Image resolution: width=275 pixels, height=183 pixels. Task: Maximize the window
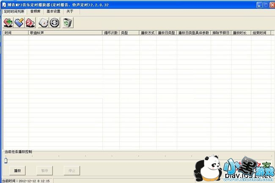point(266,5)
